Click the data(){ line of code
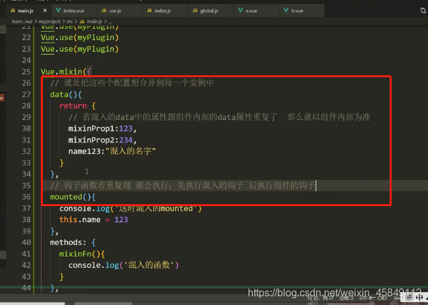This screenshot has height=305, width=428. point(66,94)
